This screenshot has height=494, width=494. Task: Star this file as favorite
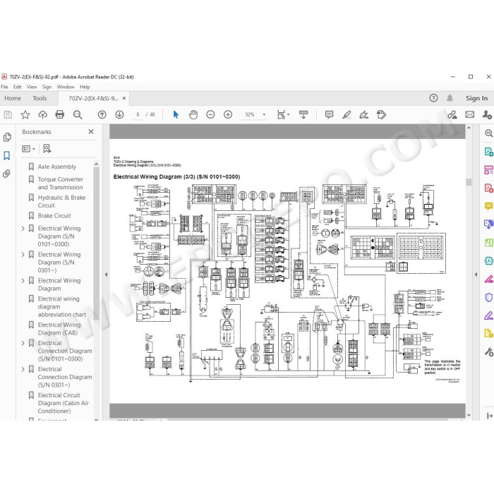click(x=25, y=114)
